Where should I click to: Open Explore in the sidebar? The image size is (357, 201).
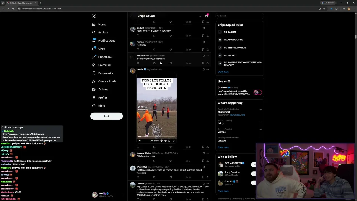point(100,32)
